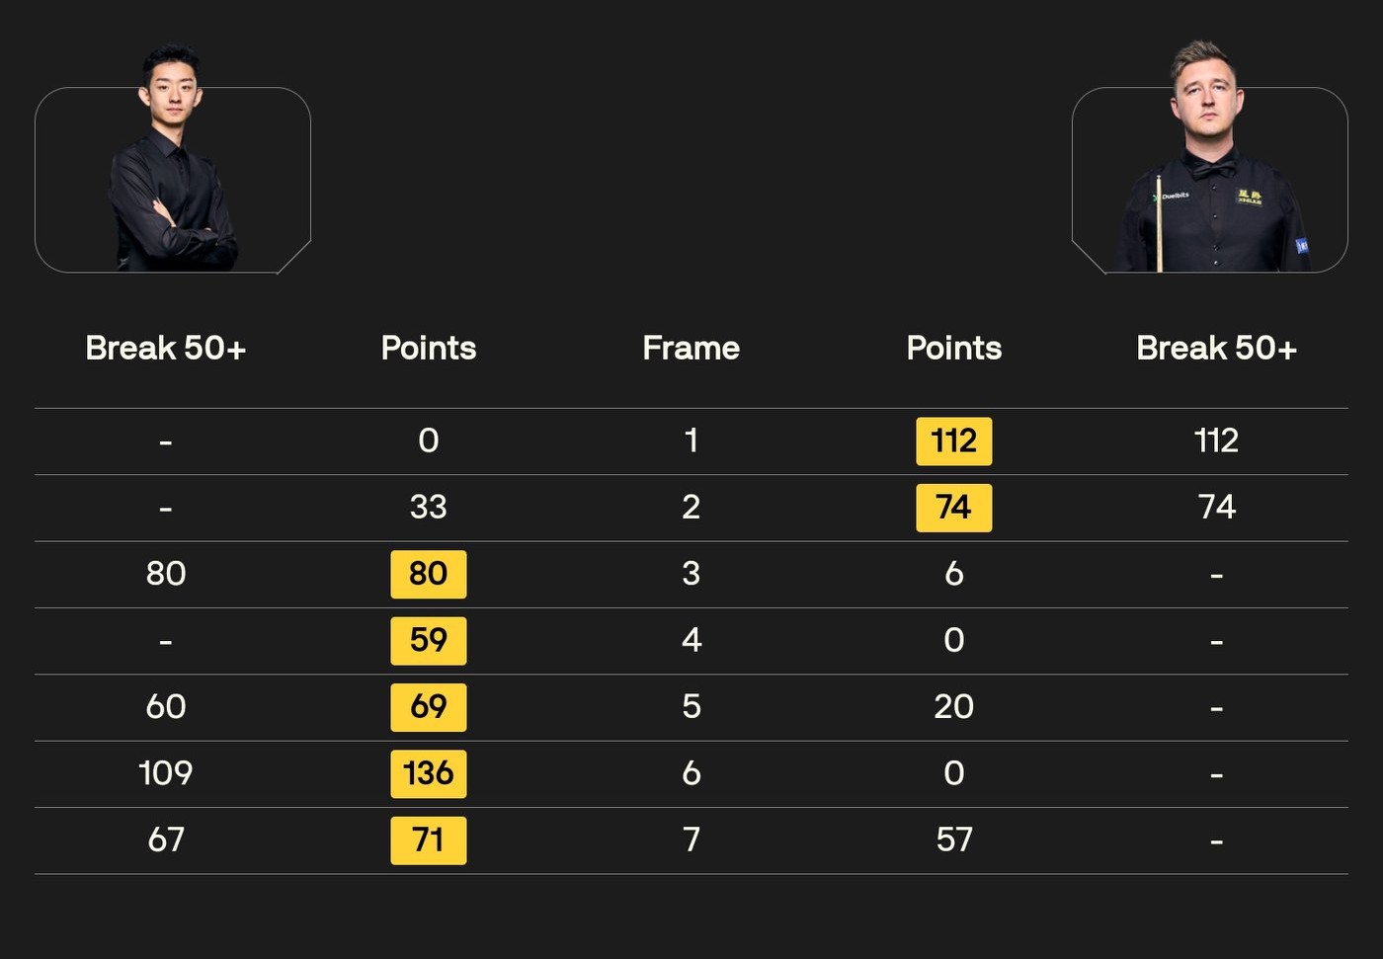1383x959 pixels.
Task: Click the highlighted 112 points badge
Action: (953, 440)
